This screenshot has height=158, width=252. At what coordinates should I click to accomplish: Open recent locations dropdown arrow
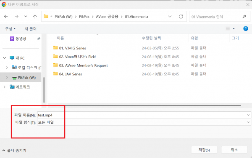tap(26, 16)
